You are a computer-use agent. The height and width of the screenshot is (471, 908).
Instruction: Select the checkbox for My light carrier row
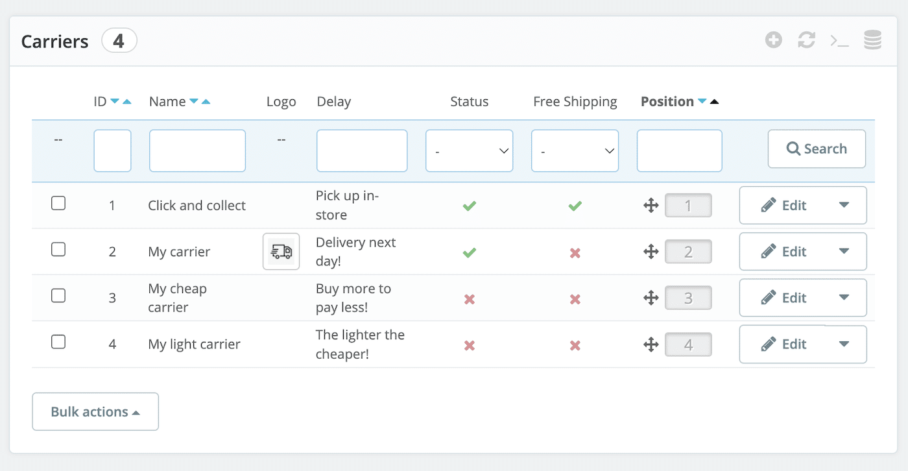(58, 342)
